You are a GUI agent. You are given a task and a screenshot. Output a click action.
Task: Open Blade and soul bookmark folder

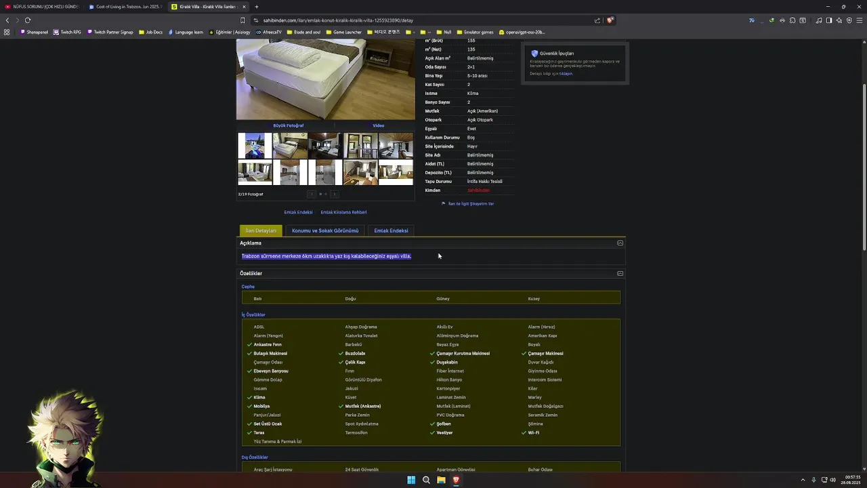[x=303, y=32]
